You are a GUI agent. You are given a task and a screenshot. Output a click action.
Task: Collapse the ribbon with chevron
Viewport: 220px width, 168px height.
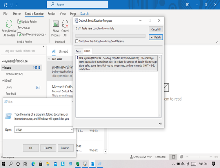[217, 42]
